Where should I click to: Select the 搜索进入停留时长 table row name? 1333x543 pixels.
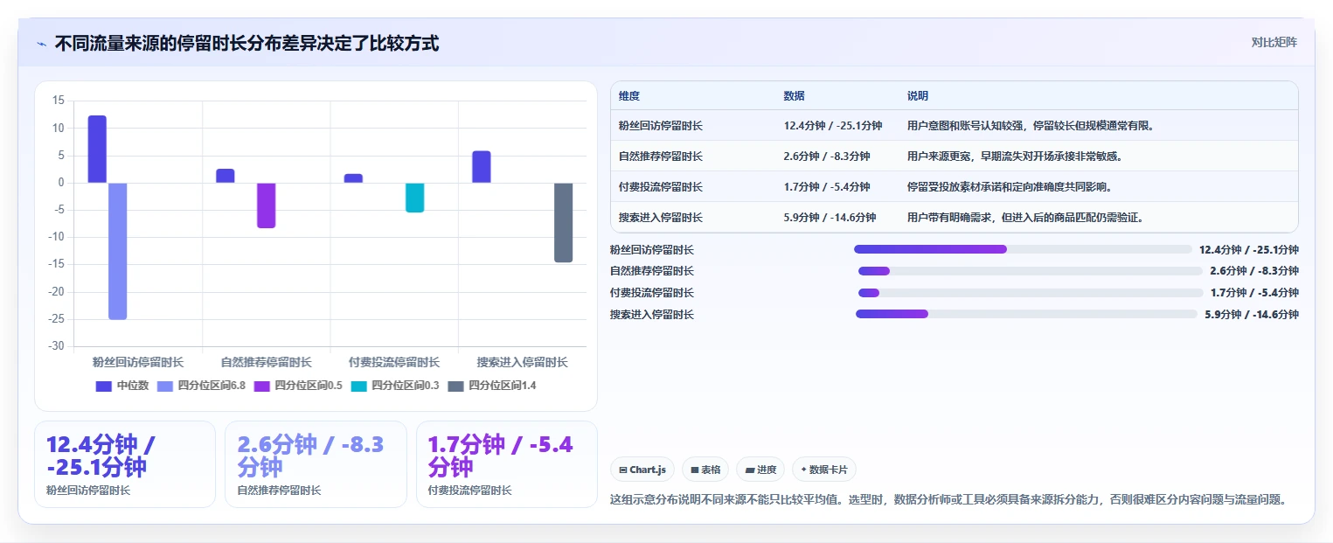(661, 218)
